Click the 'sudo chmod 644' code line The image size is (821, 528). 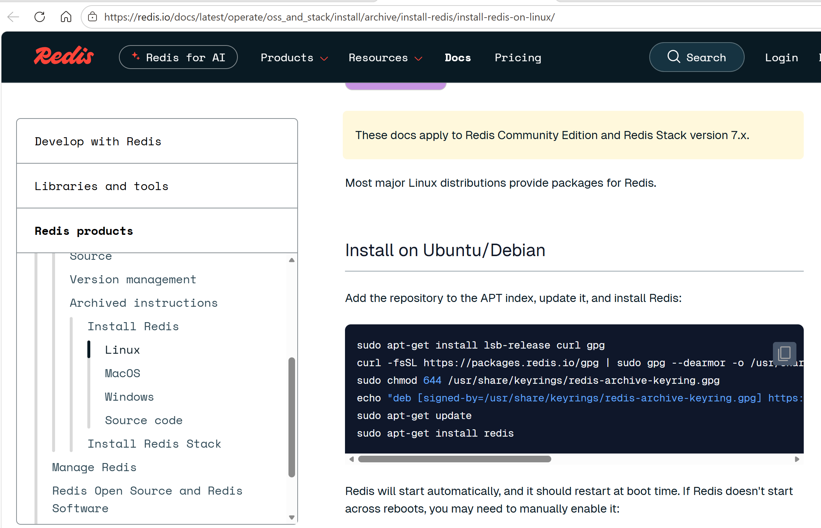538,380
